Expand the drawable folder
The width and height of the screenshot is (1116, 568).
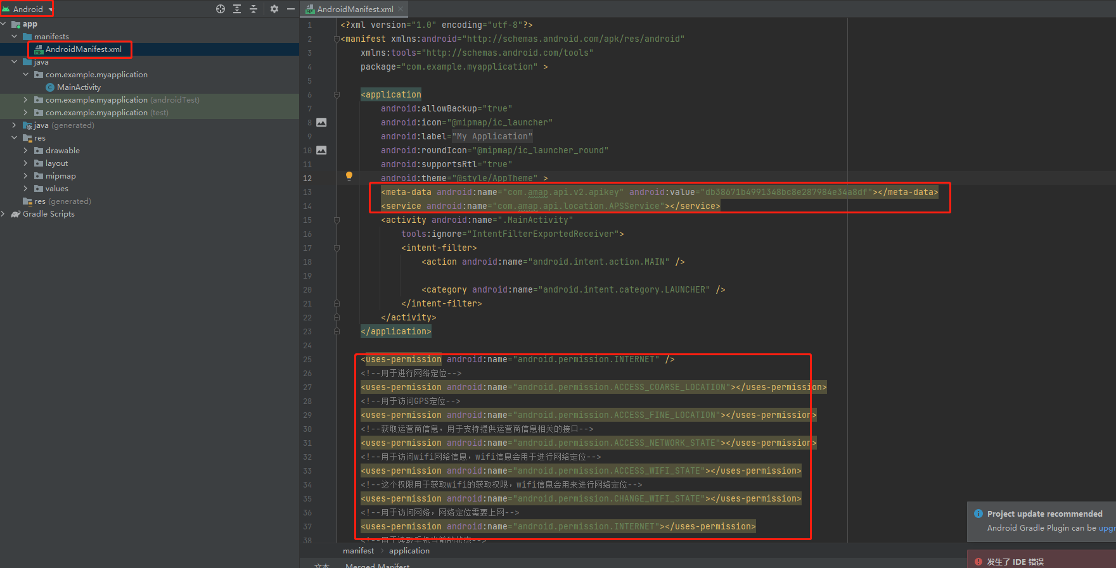click(x=26, y=151)
